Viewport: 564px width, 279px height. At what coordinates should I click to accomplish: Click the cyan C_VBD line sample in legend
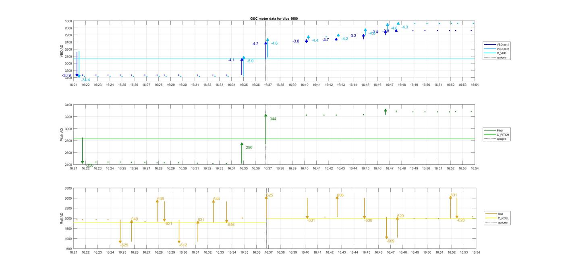[x=490, y=53]
